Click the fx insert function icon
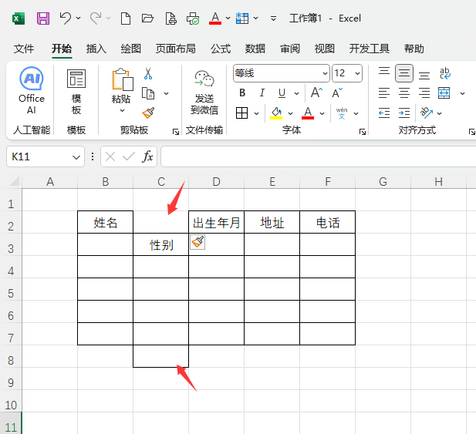Screen dimensions: 476x434 click(x=147, y=156)
